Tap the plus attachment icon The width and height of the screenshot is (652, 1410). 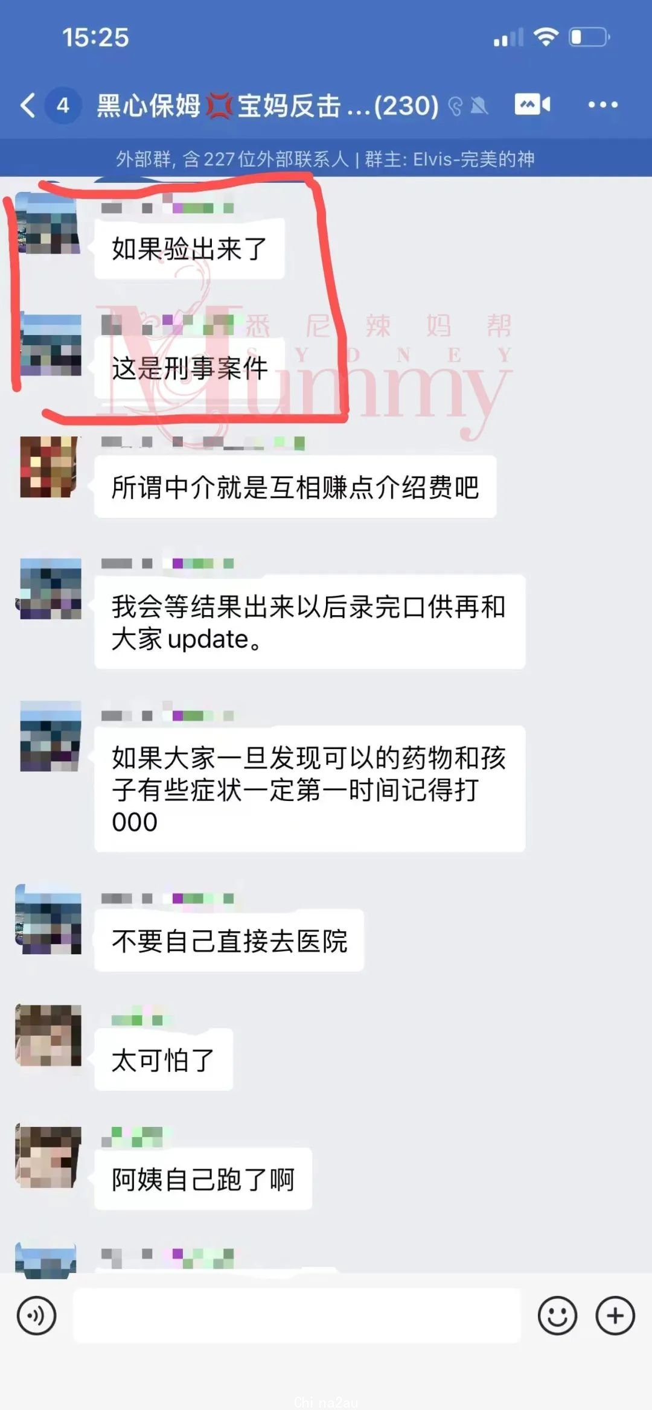tap(615, 1315)
